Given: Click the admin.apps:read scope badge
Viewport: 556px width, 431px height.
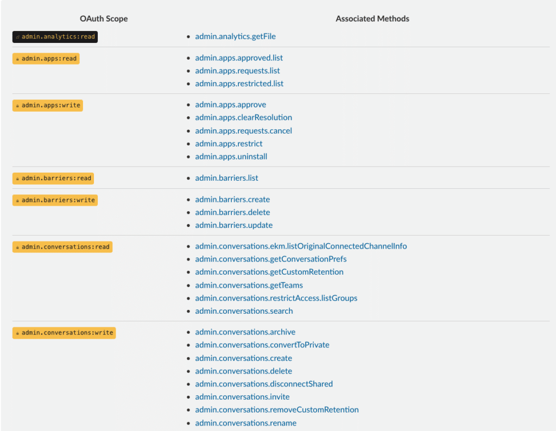Looking at the screenshot, I should 46,59.
